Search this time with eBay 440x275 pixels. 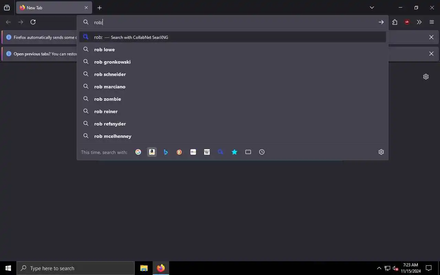point(193,152)
